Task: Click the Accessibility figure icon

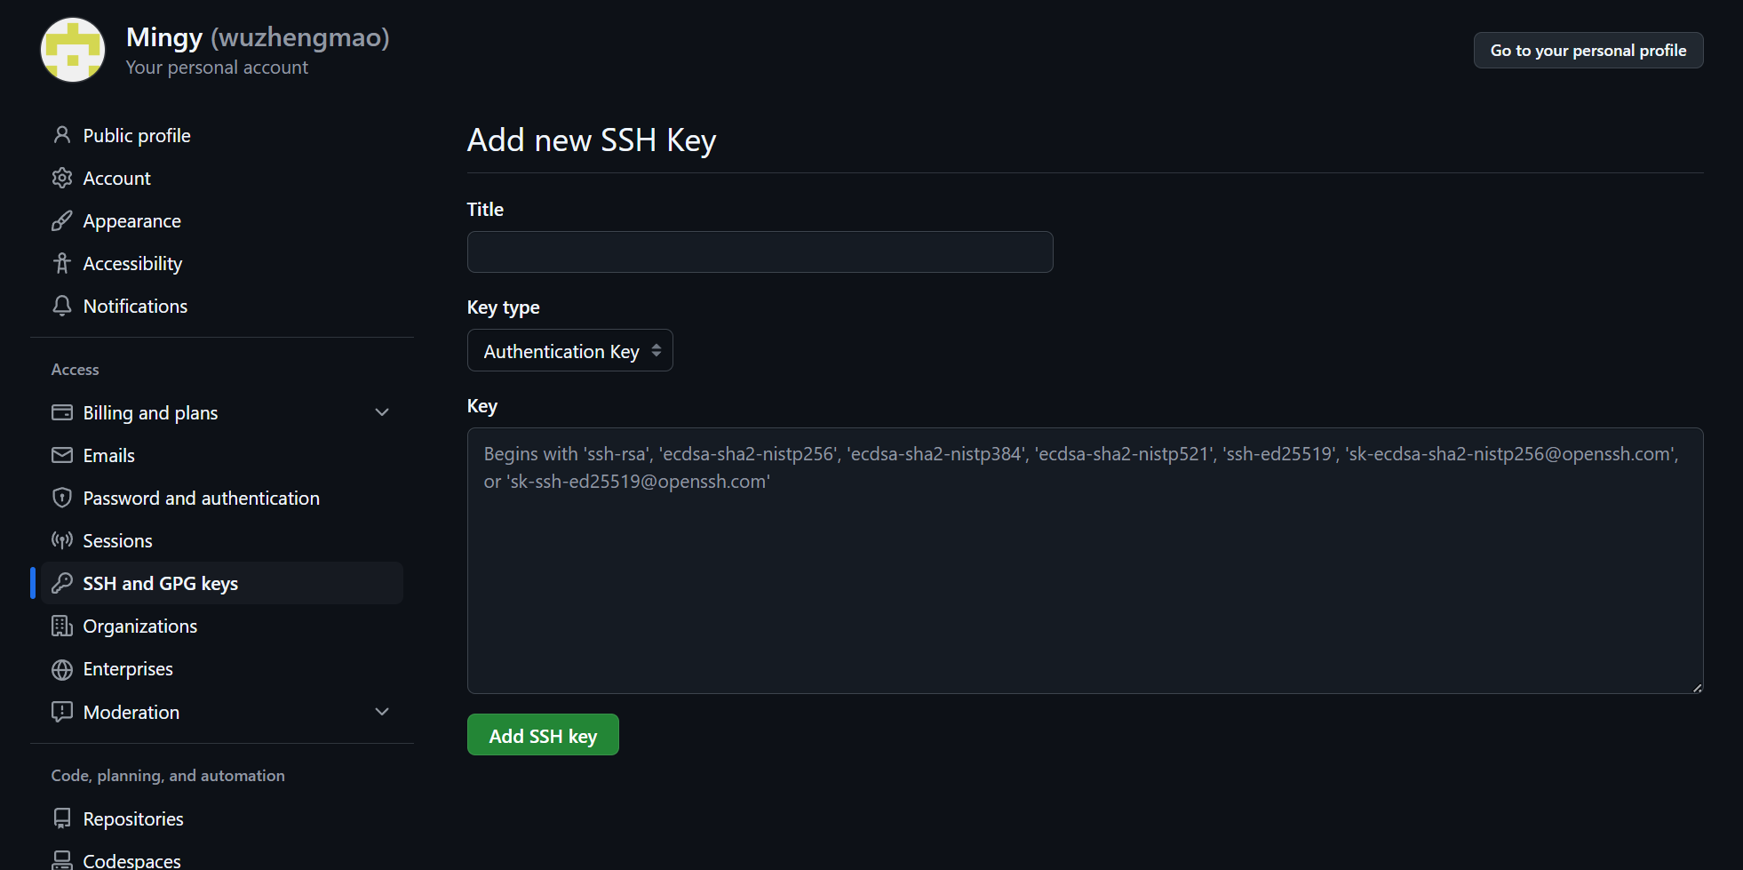Action: [61, 263]
